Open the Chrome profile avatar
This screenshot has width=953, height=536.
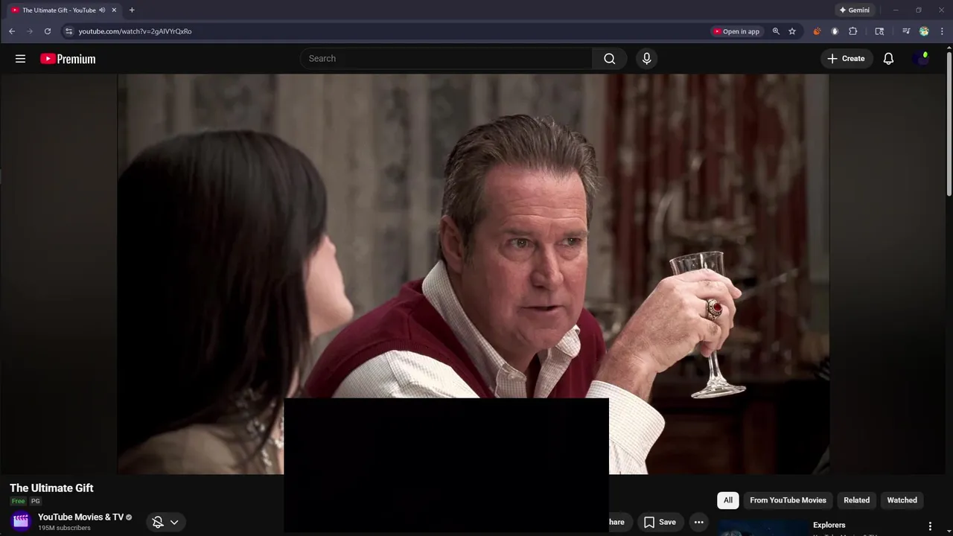[x=924, y=31]
